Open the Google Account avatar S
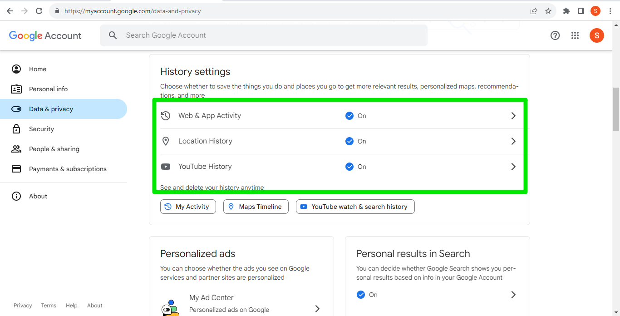This screenshot has width=620, height=316. coord(597,35)
